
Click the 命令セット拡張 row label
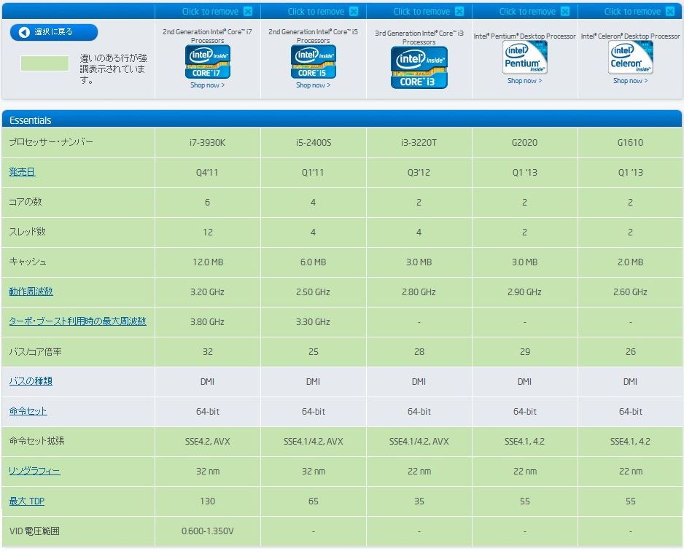pyautogui.click(x=36, y=441)
